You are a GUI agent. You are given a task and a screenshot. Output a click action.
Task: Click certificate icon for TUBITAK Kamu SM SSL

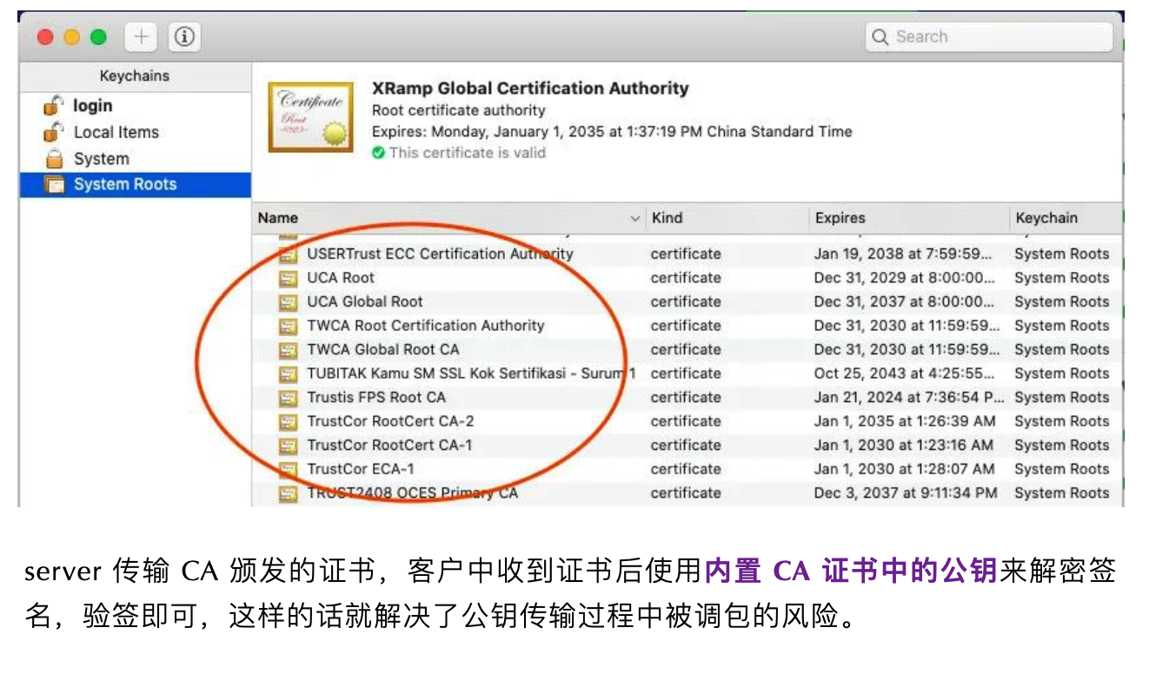click(x=288, y=373)
